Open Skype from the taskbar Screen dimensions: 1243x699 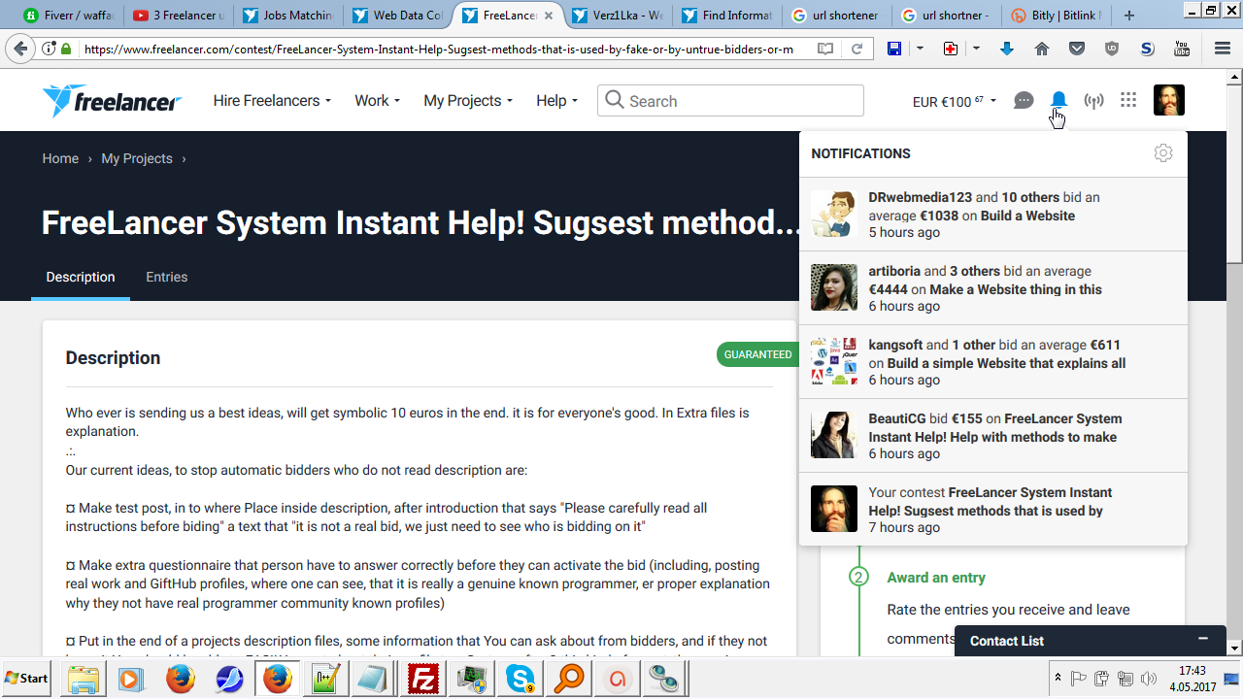[x=520, y=679]
